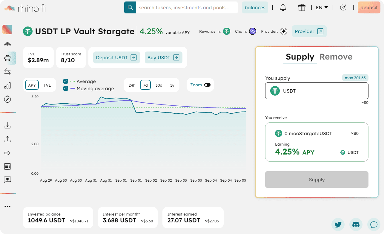
Task: Open the swap arrows sidebar icon
Action: (x=7, y=72)
